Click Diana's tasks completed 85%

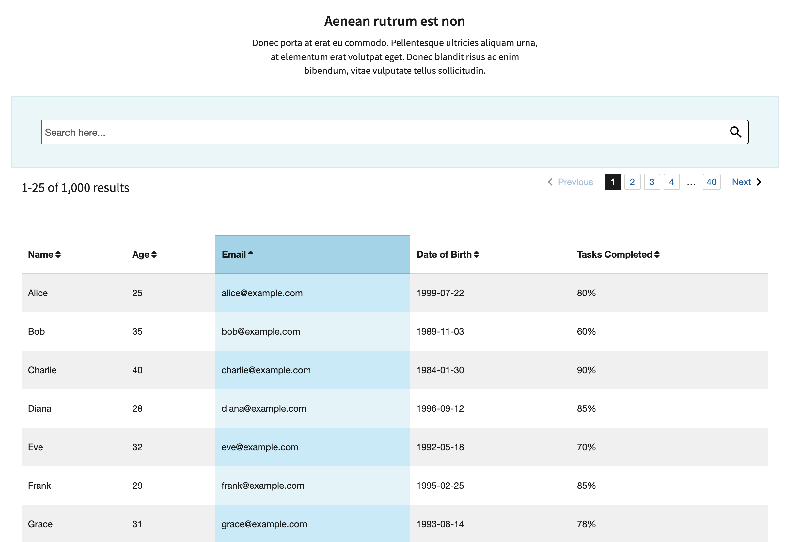(586, 408)
